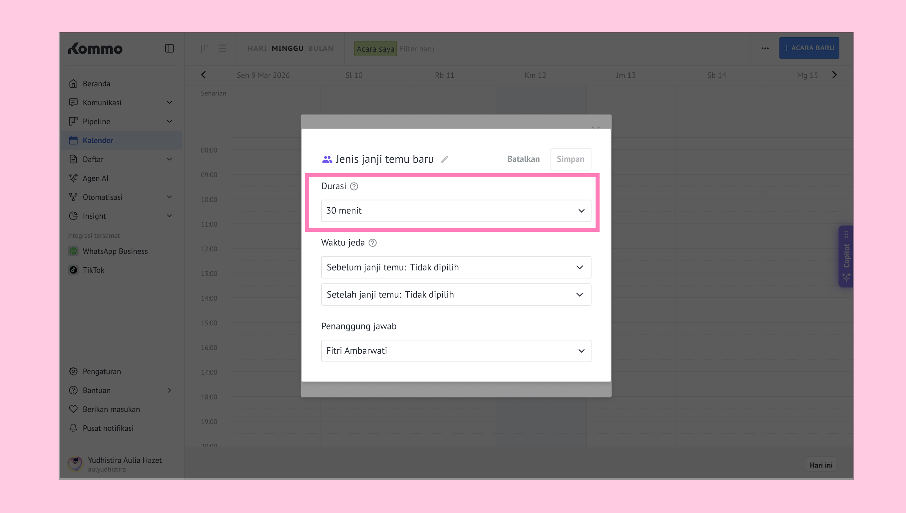This screenshot has height=513, width=906.
Task: Open Setelah janji temu dropdown
Action: (x=456, y=294)
